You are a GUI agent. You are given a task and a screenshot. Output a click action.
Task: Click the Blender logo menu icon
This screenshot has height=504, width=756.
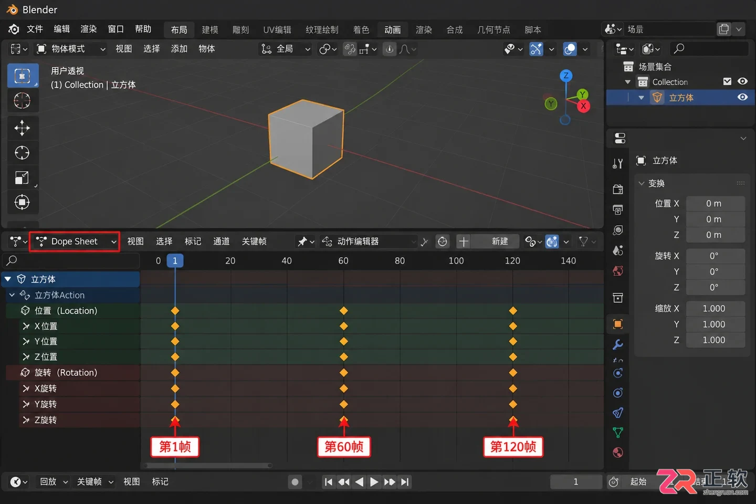point(14,29)
